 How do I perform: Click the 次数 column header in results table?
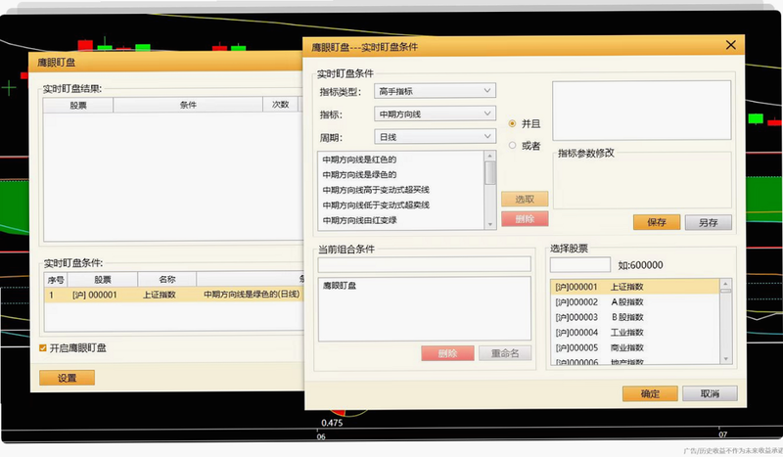click(281, 105)
